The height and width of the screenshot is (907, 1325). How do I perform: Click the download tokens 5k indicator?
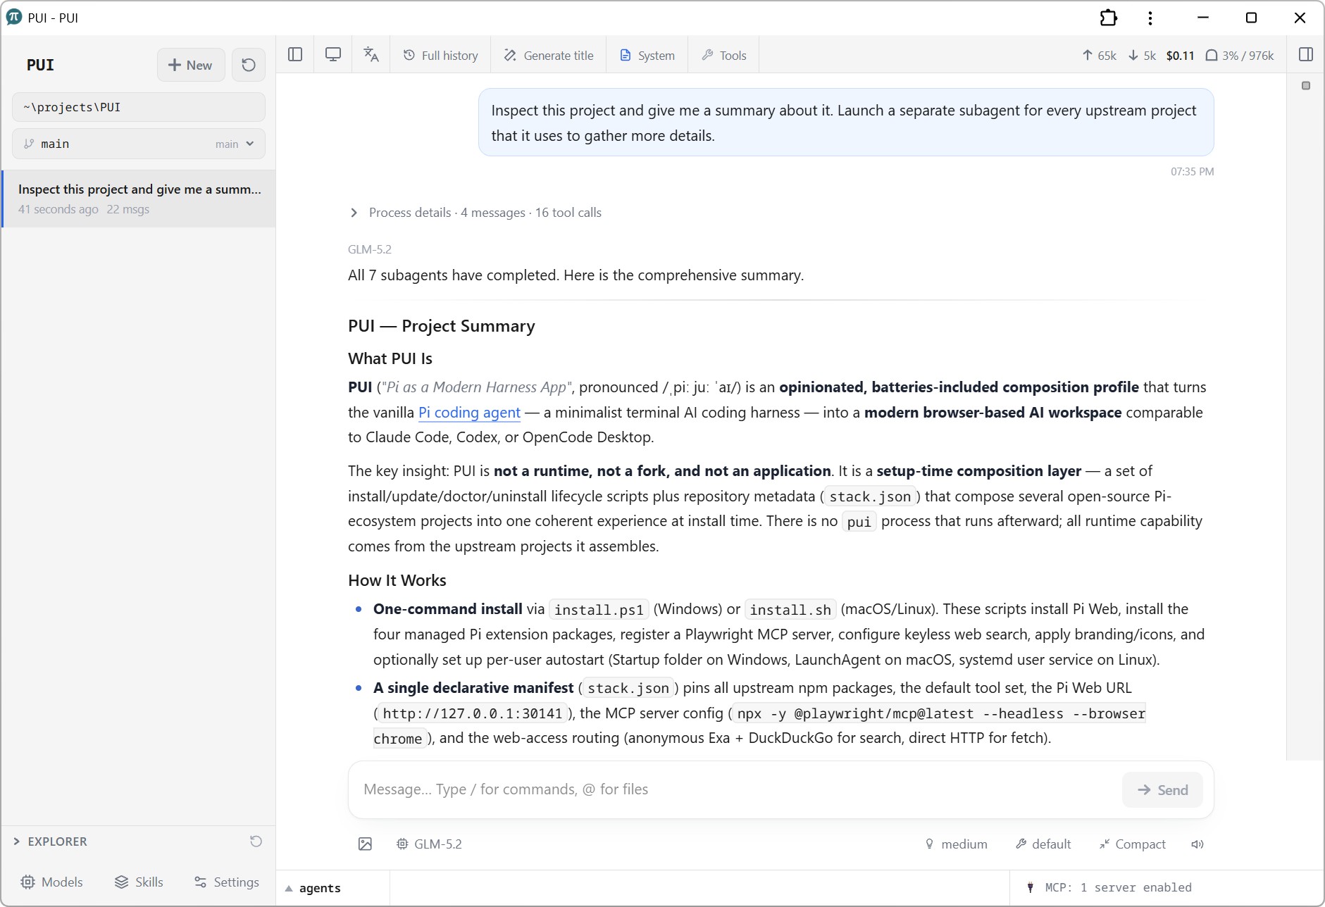point(1142,56)
